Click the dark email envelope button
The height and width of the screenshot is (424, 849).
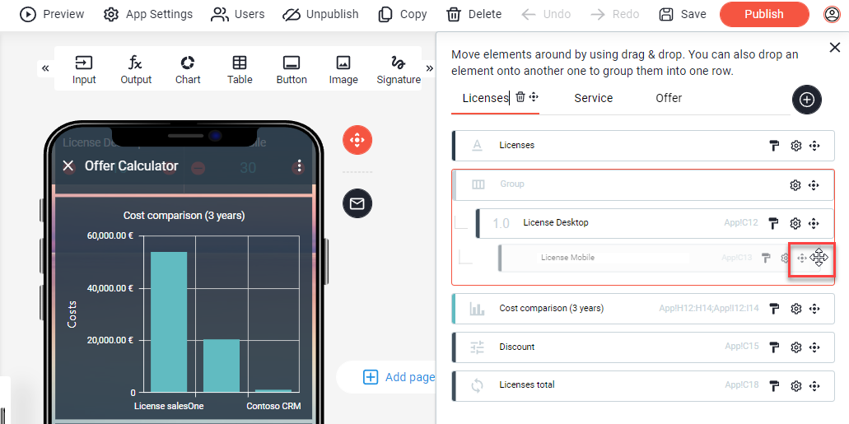click(357, 203)
